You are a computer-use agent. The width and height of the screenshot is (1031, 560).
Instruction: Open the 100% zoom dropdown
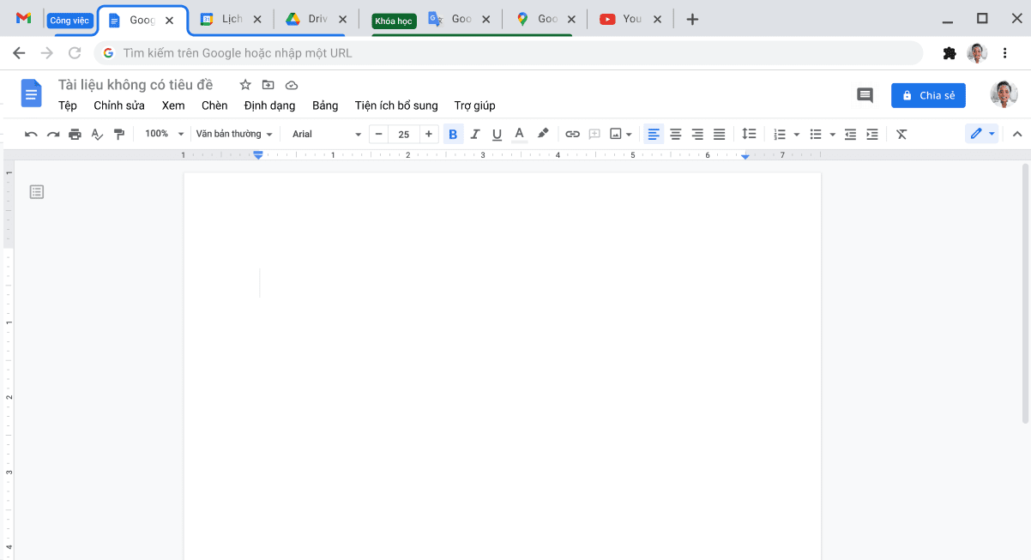click(x=164, y=134)
